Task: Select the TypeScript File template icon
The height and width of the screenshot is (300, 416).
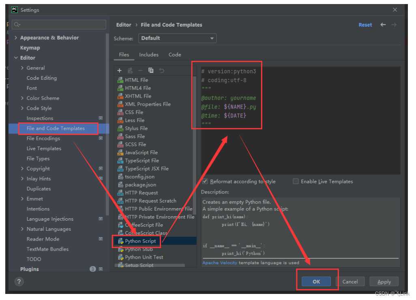Action: pos(120,161)
